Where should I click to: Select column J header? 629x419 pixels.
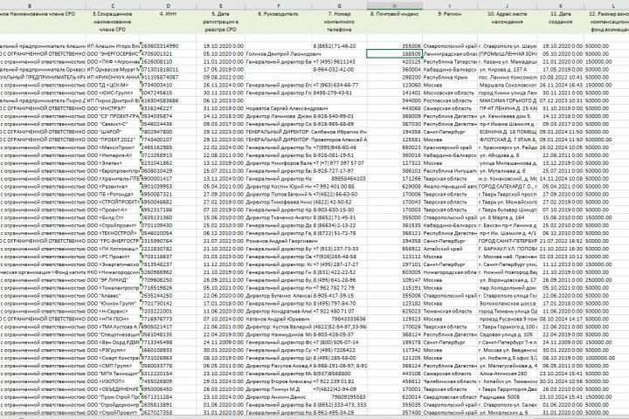pos(507,5)
